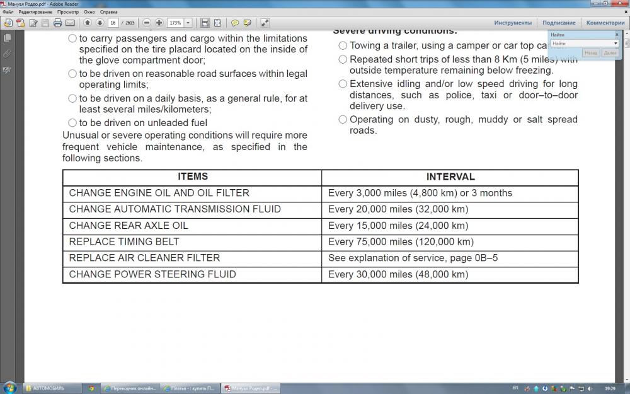Click the fit one full page icon
Viewport: 630px width, 394px height.
pyautogui.click(x=217, y=23)
